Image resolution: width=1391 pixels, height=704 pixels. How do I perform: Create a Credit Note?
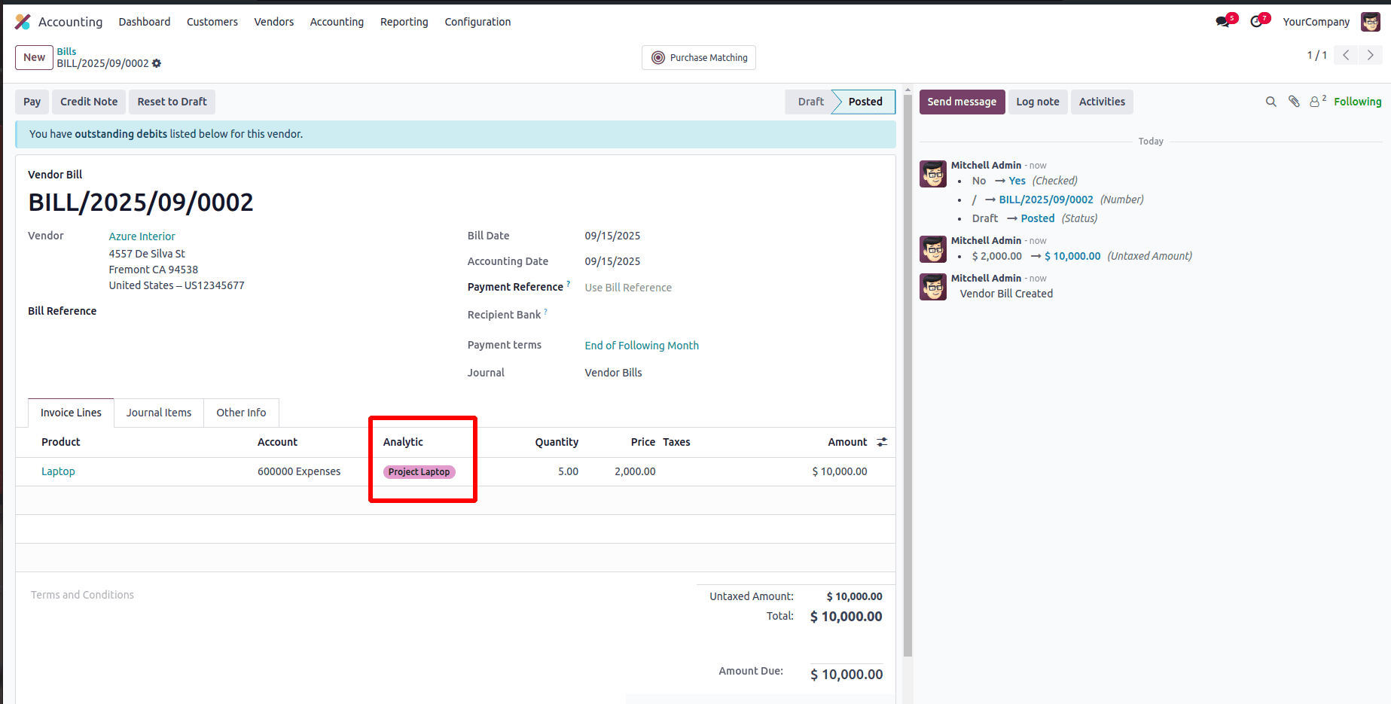point(89,102)
